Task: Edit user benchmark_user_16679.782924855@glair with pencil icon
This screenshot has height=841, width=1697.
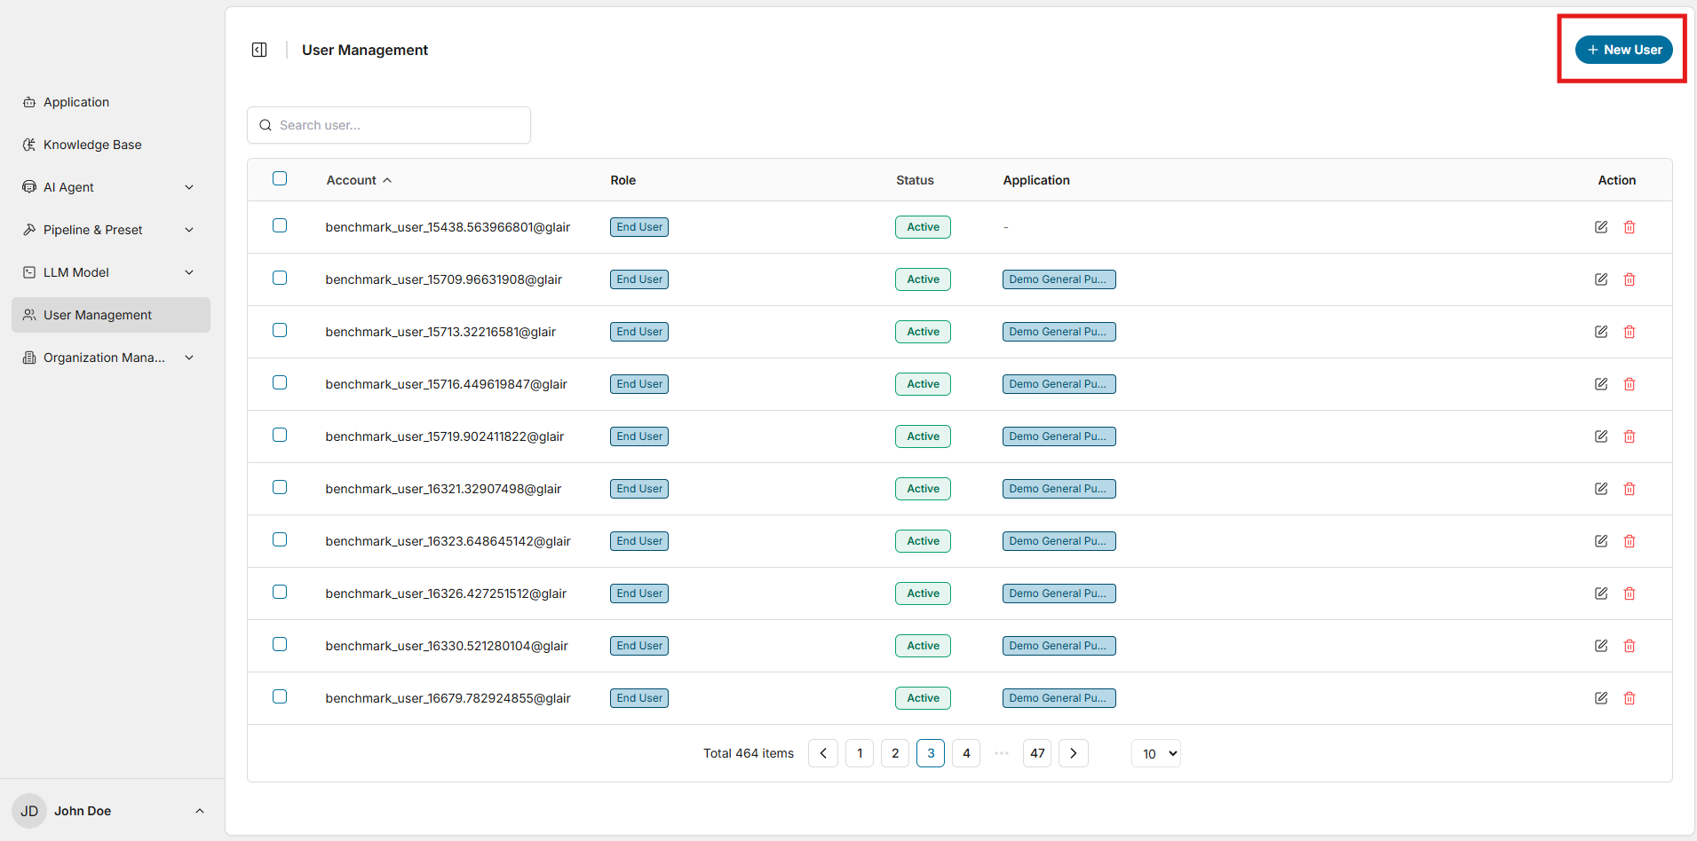Action: 1600,698
